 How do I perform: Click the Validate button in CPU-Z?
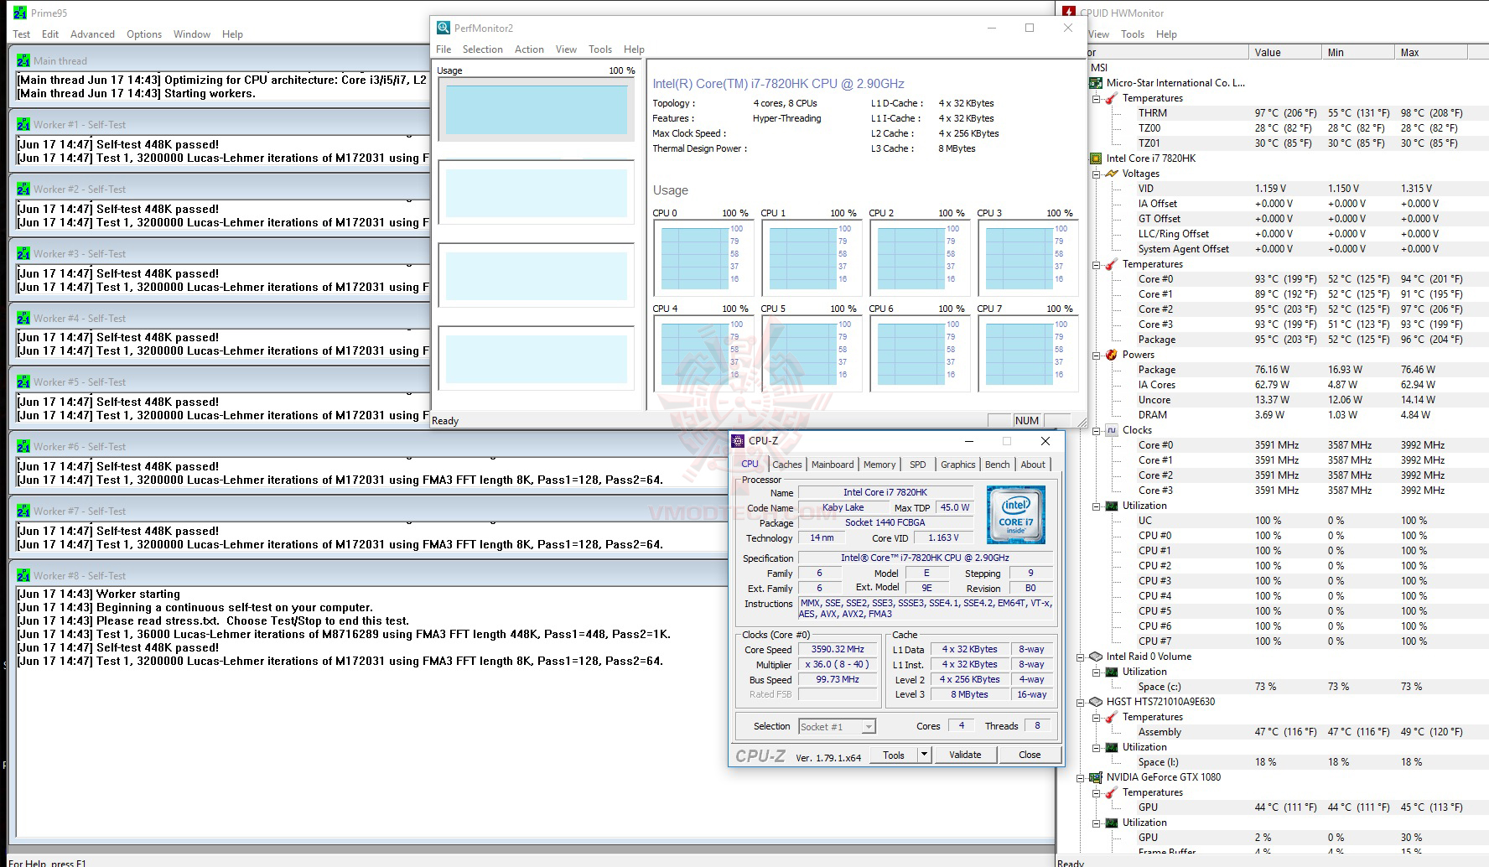coord(965,755)
